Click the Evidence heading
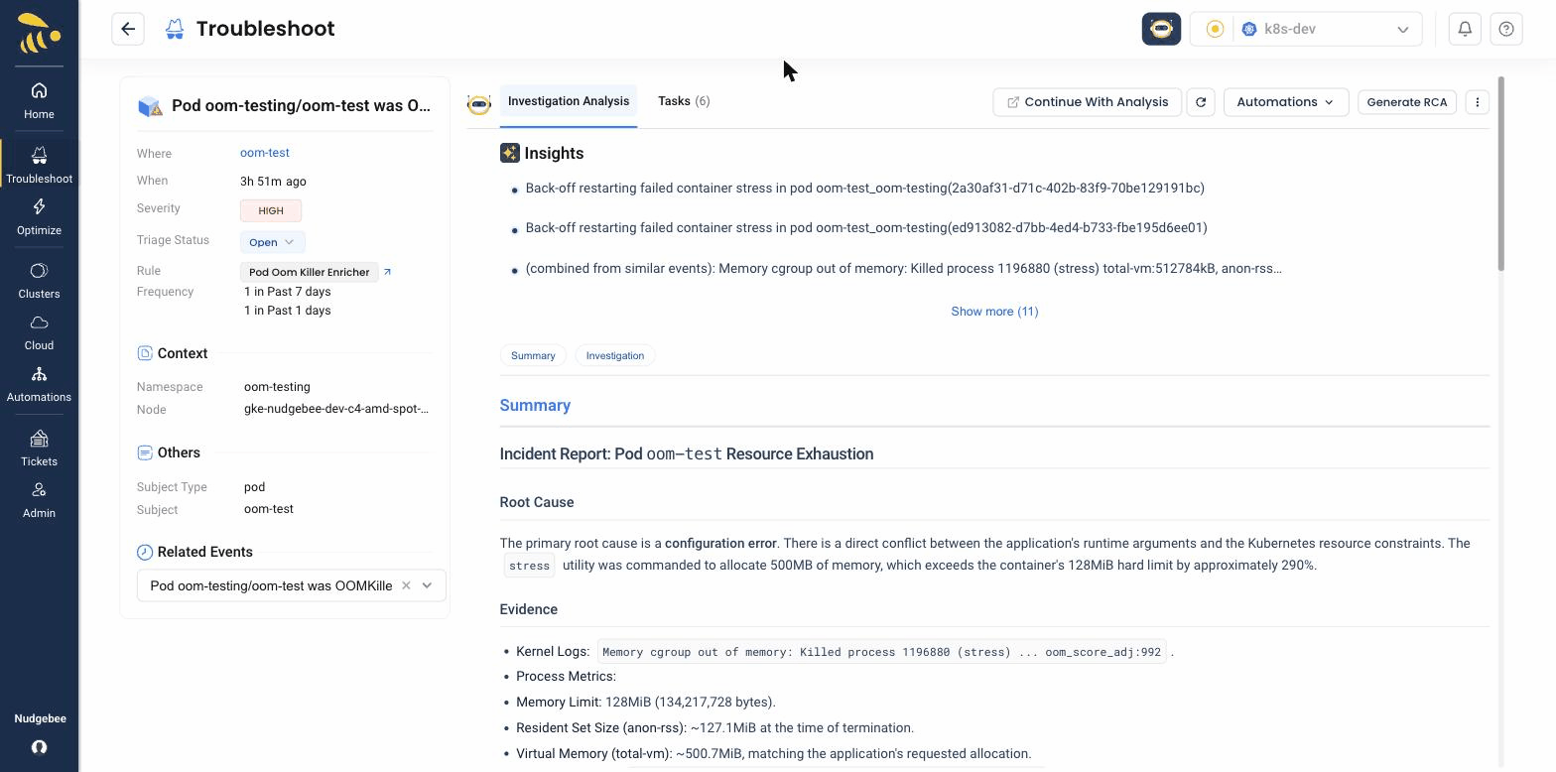1556x772 pixels. [529, 609]
